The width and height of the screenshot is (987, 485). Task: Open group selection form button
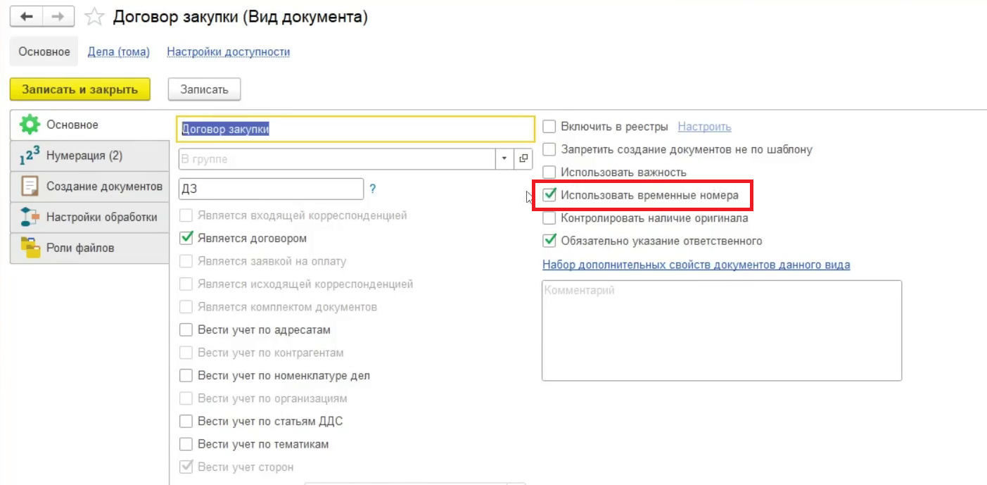[x=523, y=159]
